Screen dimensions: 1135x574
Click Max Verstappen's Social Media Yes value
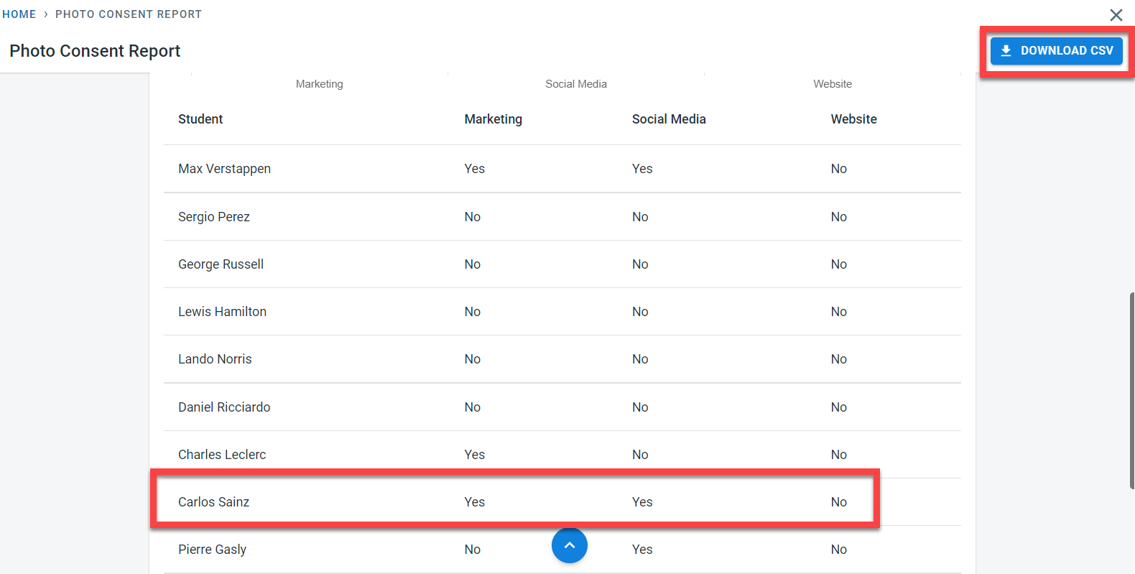(x=642, y=169)
